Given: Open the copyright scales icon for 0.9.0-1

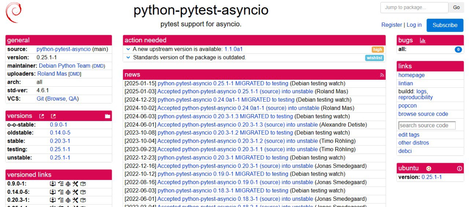Looking at the screenshot, I should coord(68,184).
